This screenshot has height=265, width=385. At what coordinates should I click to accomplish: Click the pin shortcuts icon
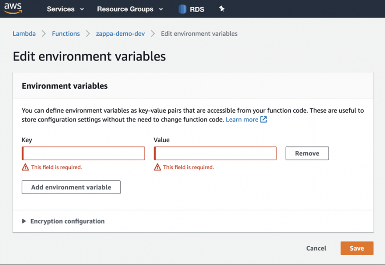222,9
